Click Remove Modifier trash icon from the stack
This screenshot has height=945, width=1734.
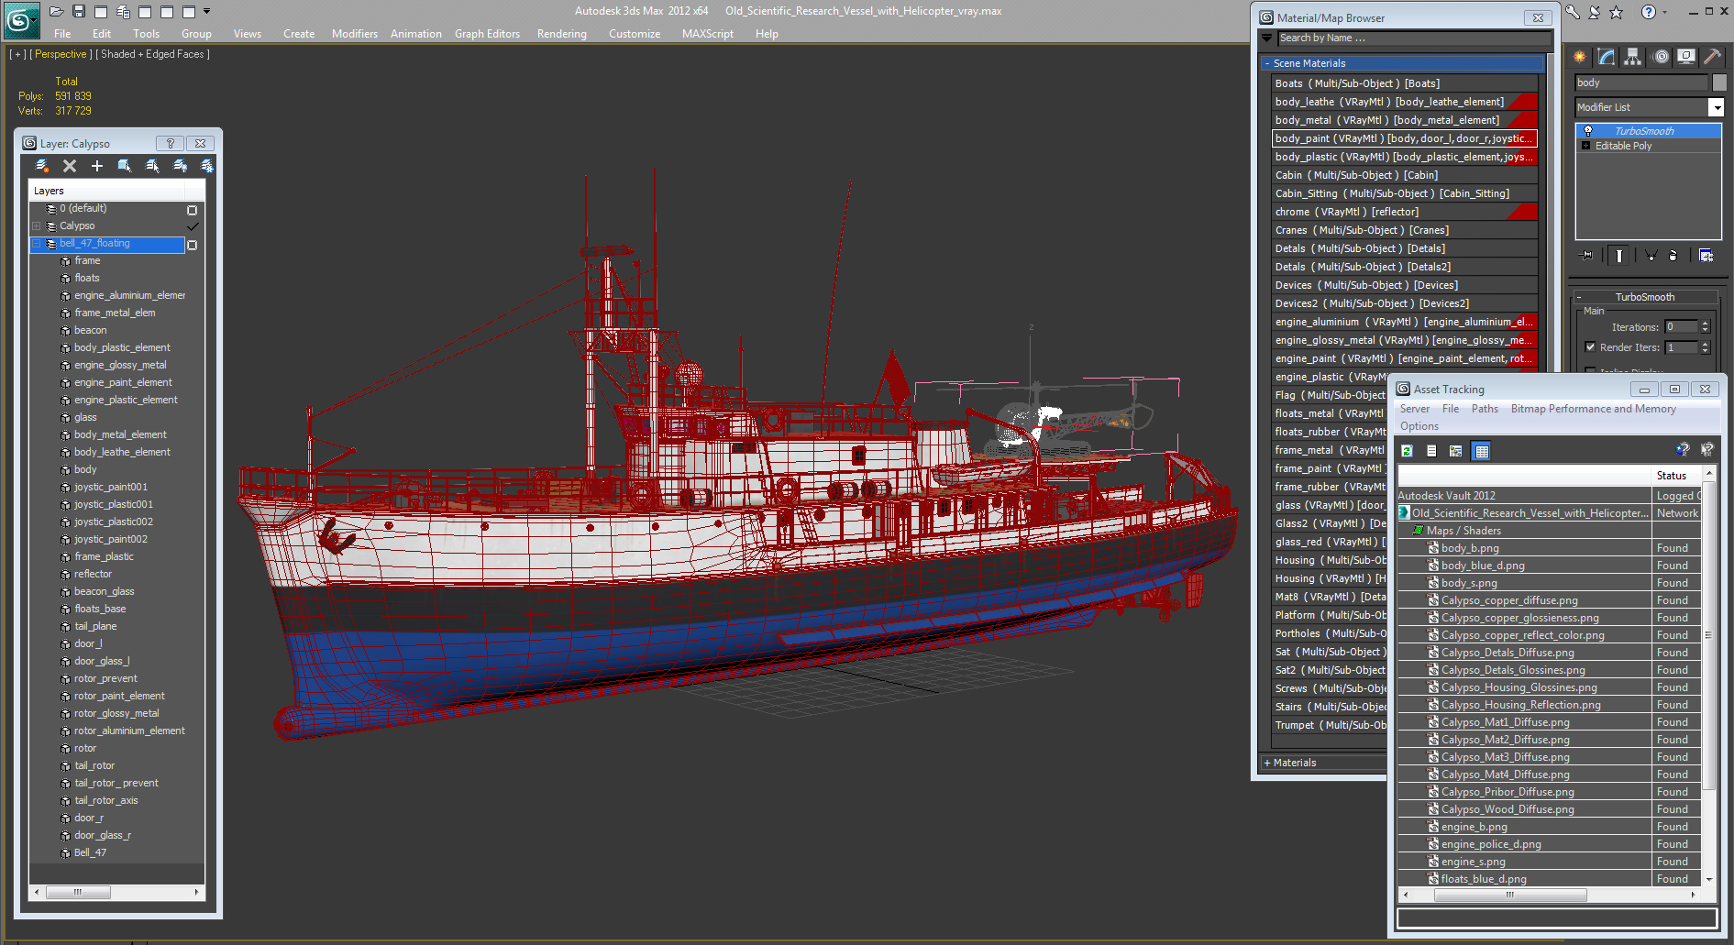(1673, 256)
